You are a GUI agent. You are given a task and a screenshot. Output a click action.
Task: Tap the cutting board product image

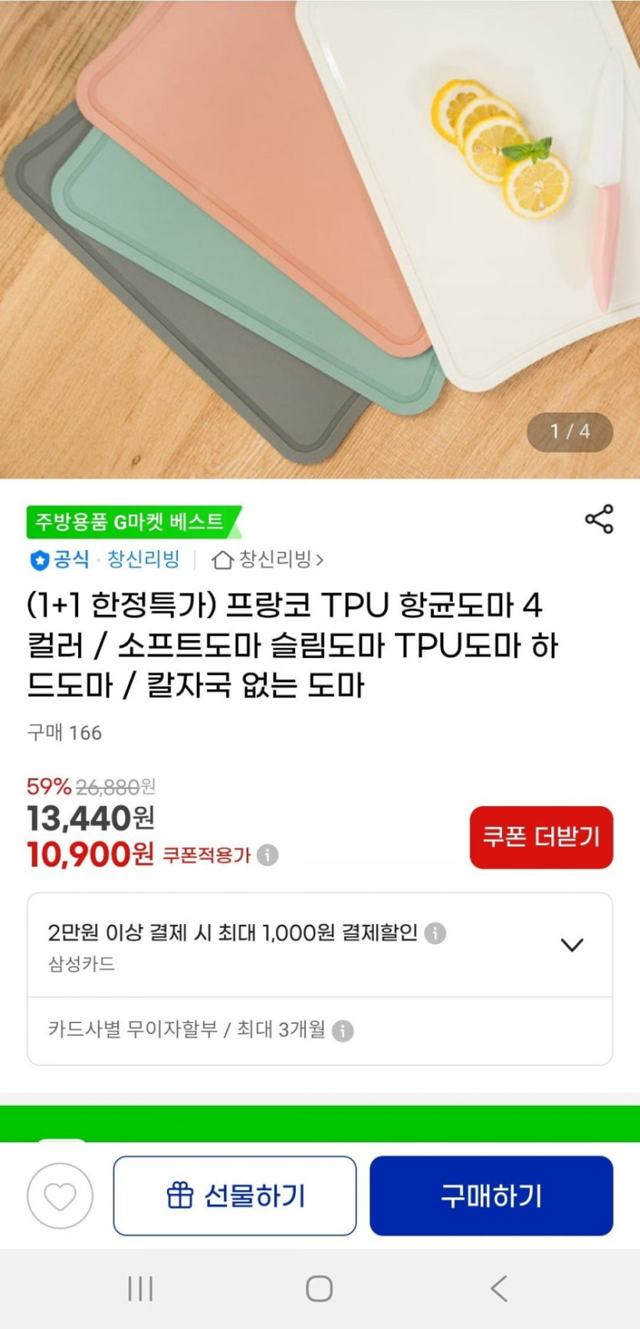pyautogui.click(x=320, y=239)
